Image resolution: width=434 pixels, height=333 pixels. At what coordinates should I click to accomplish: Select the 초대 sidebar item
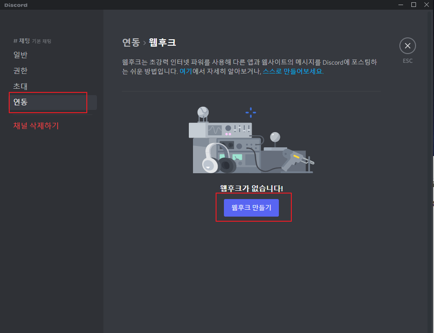(53, 86)
